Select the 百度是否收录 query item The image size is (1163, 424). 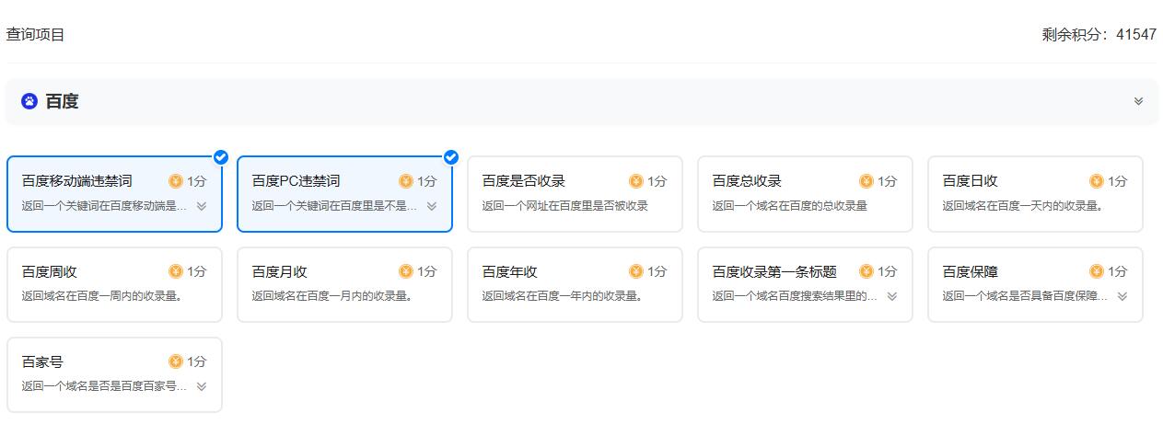(575, 194)
